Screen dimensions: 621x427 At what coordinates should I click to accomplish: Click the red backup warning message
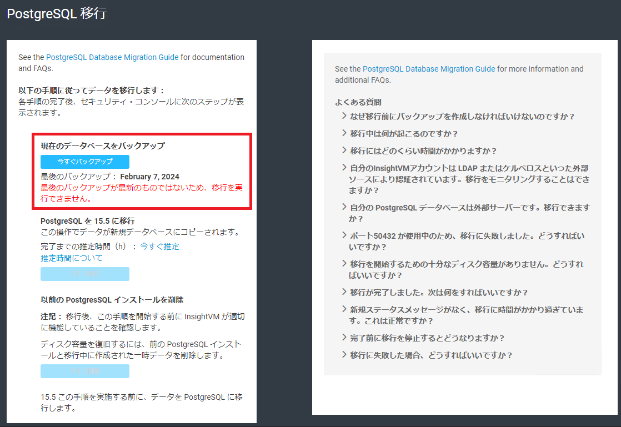142,193
